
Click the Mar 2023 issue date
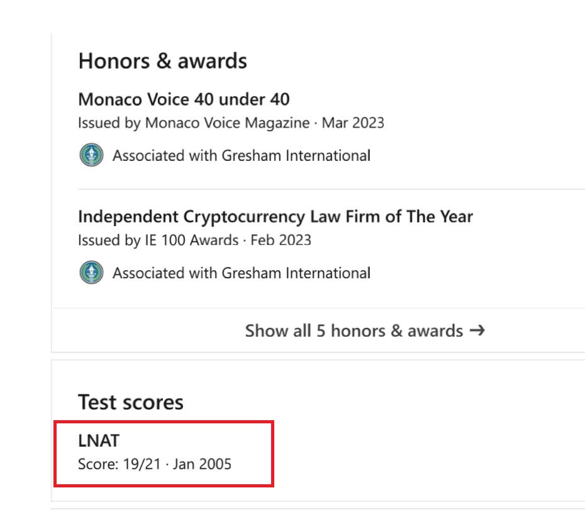tap(353, 123)
